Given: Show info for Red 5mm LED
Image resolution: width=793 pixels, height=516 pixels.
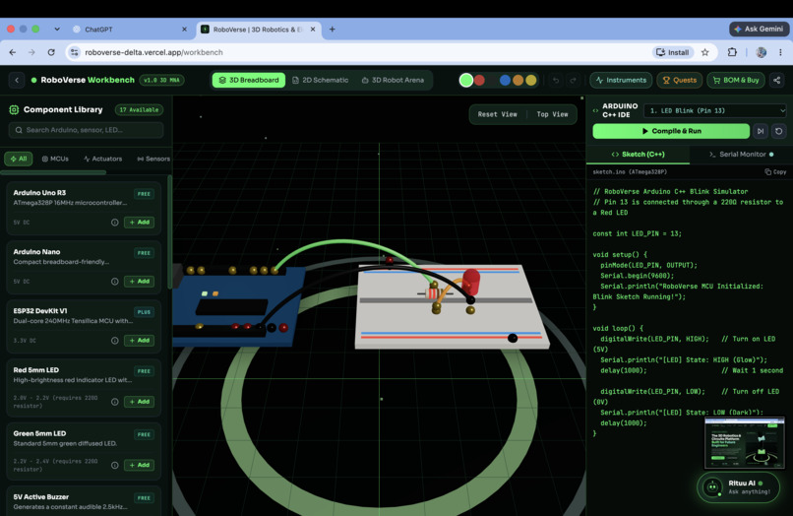Looking at the screenshot, I should 115,402.
